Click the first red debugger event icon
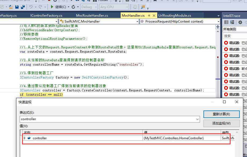This screenshot has width=247, height=157. (x=226, y=43)
